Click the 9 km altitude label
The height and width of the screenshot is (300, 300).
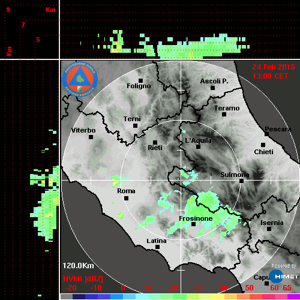8,10
